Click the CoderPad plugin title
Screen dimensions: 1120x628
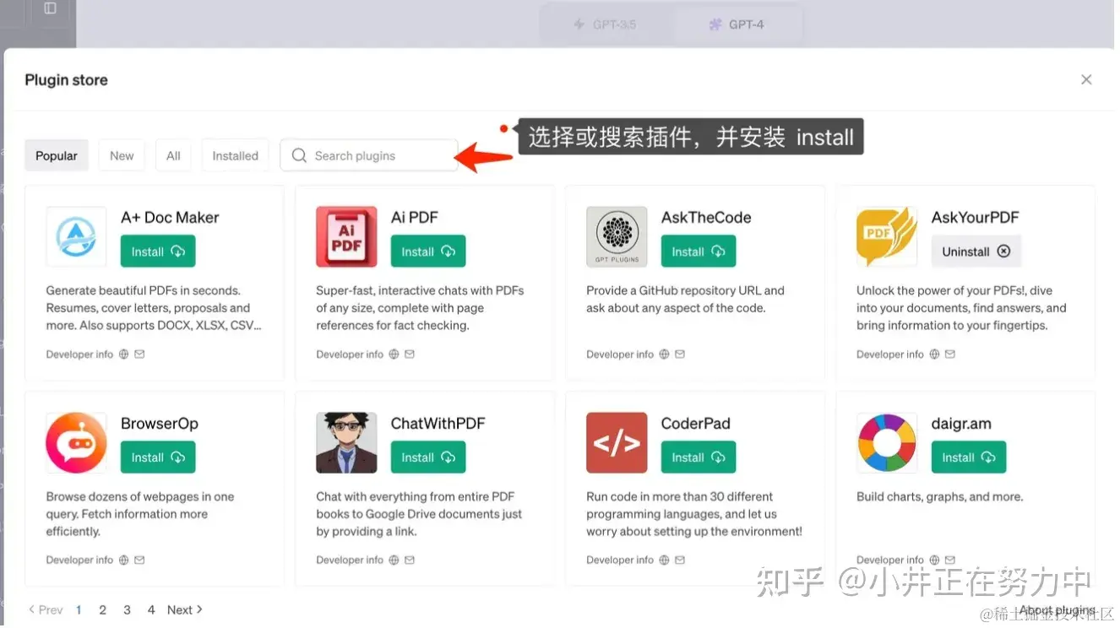[695, 424]
